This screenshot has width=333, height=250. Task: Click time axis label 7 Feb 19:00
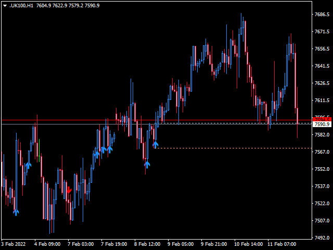(x=114, y=244)
